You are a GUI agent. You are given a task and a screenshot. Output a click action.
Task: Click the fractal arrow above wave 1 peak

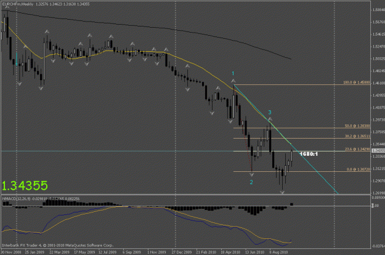233,81
